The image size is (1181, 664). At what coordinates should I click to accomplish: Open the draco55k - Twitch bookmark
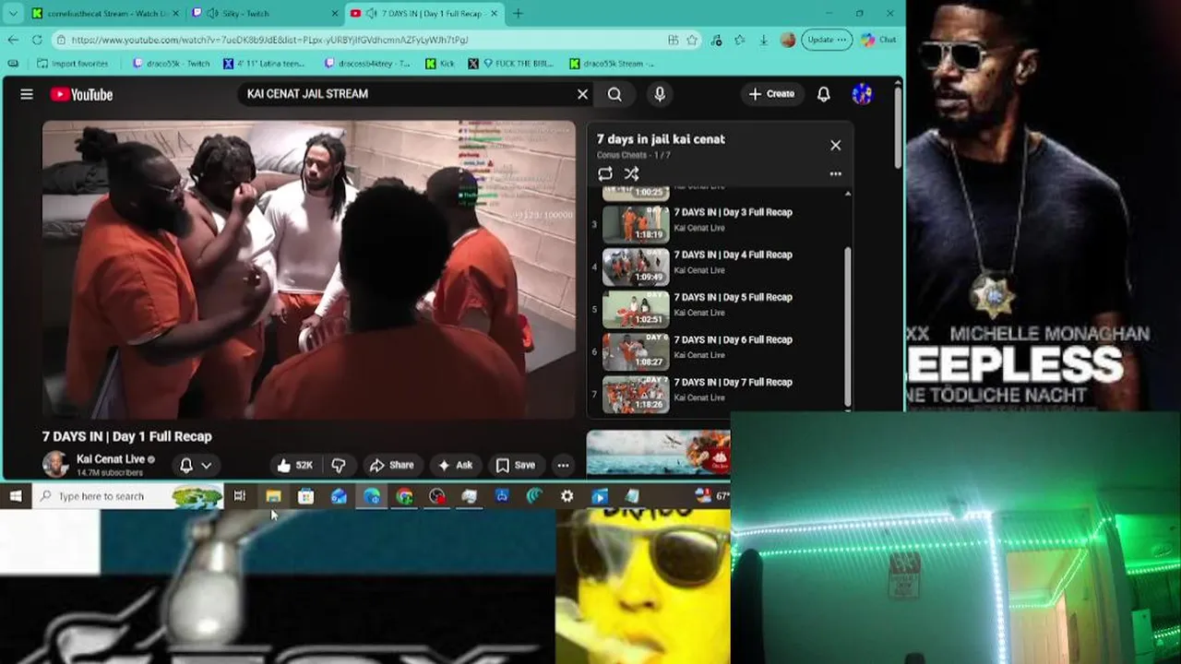point(172,64)
